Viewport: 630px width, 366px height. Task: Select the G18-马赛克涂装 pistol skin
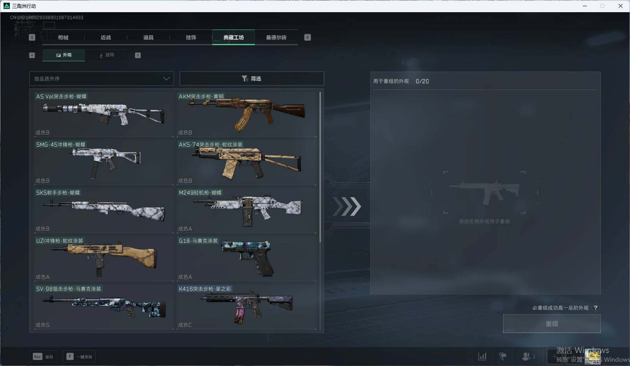247,259
